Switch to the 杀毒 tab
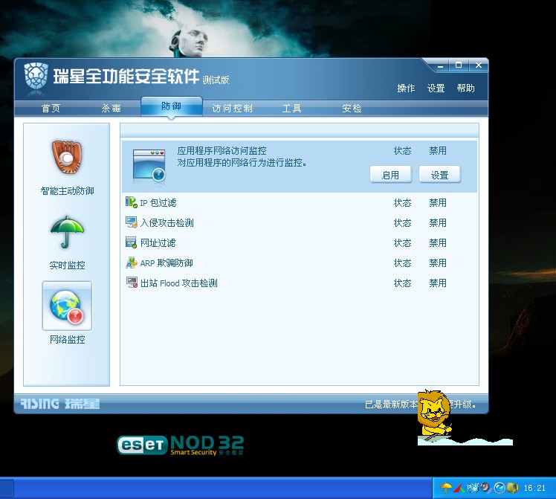The height and width of the screenshot is (499, 556). pos(111,108)
